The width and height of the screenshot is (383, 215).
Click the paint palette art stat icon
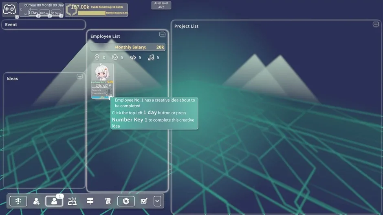pyautogui.click(x=115, y=57)
